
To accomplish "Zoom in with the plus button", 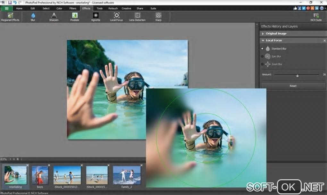I will coord(18,159).
